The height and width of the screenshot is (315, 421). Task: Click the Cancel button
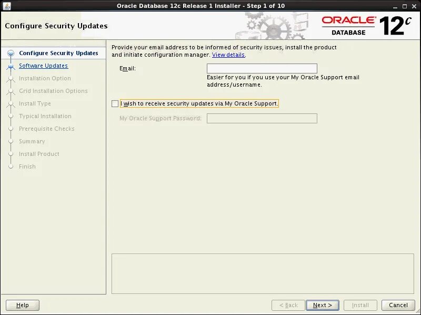(x=398, y=305)
